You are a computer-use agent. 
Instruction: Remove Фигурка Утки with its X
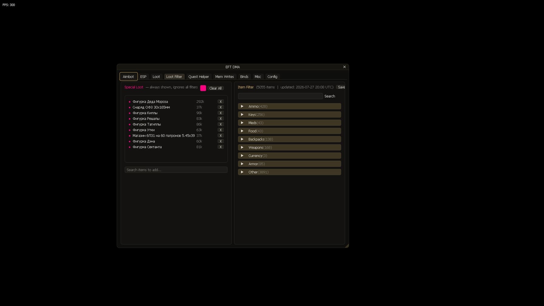pos(221,130)
